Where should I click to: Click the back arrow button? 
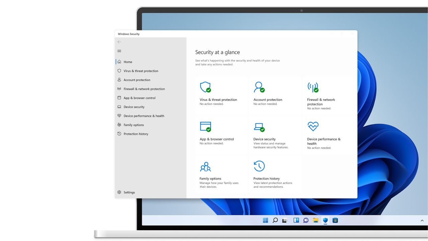(x=119, y=42)
